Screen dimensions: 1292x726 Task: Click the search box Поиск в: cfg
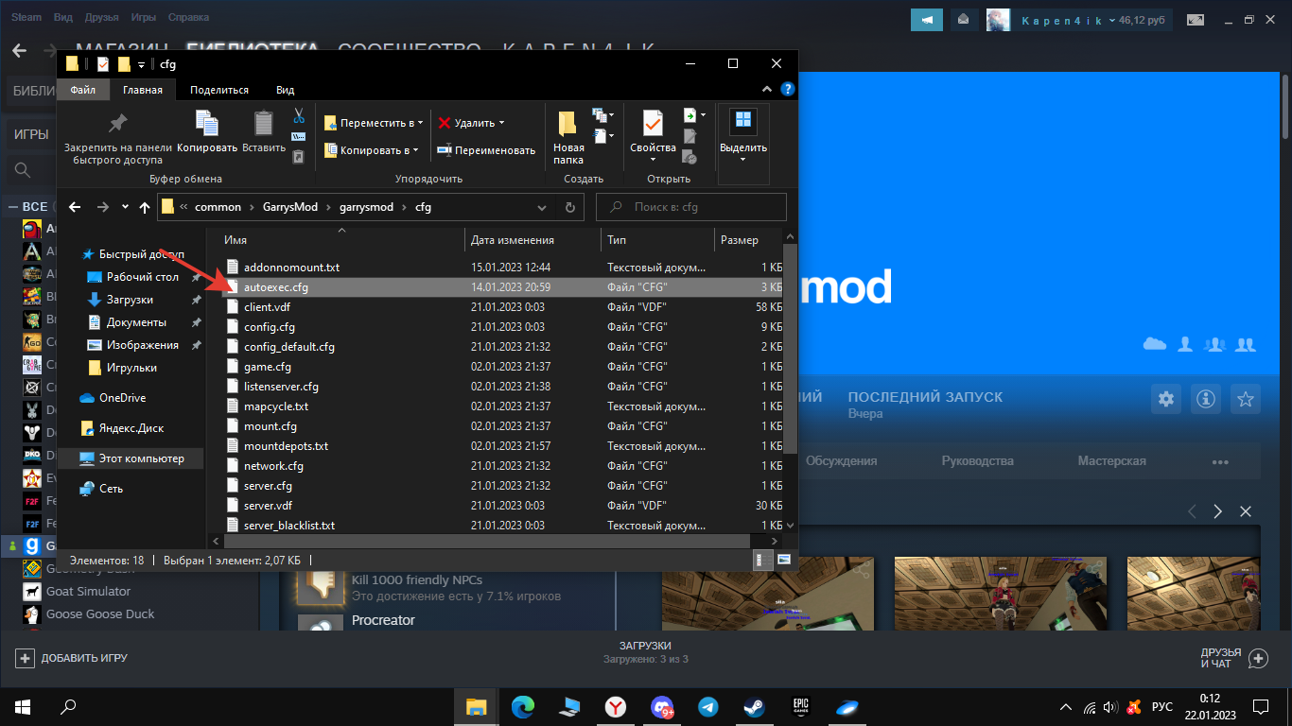tap(691, 207)
